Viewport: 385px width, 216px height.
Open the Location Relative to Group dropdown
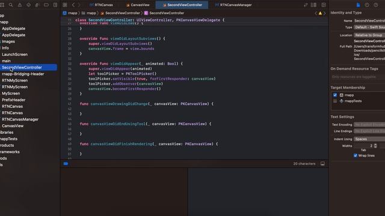369,35
